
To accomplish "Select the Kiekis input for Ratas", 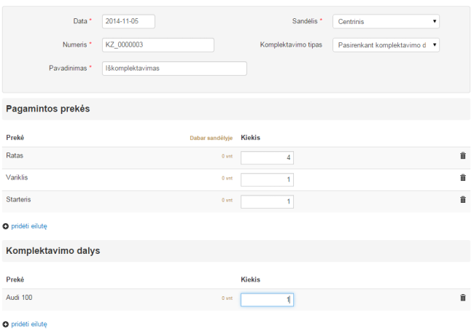I will [x=267, y=158].
